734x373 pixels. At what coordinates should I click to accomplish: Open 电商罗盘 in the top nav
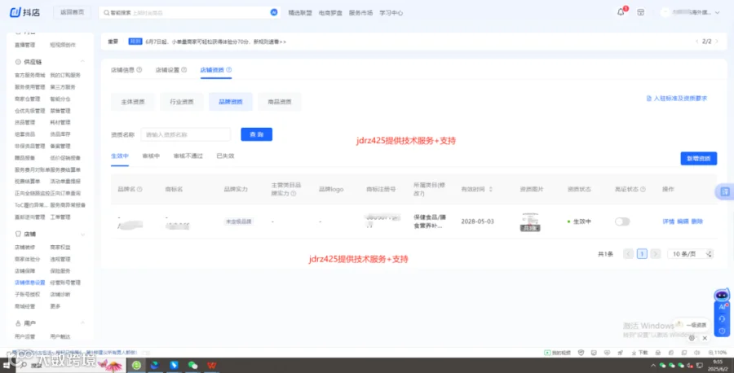(x=330, y=12)
